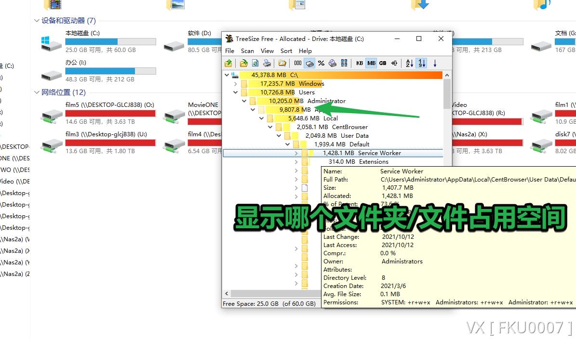Collapse the CentBrowser folder node
The image size is (576, 340).
270,127
